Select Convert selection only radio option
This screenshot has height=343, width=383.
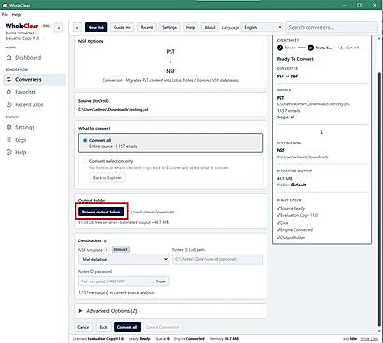tap(85, 161)
